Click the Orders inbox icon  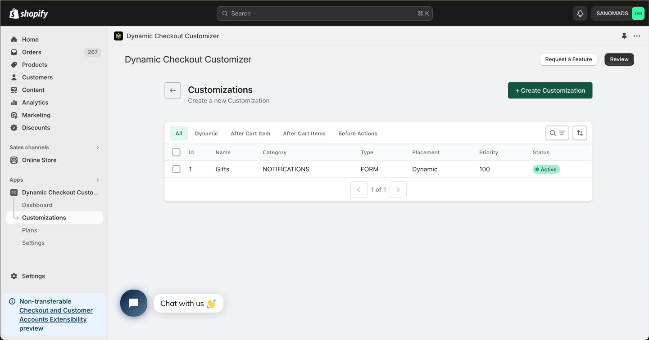[14, 52]
